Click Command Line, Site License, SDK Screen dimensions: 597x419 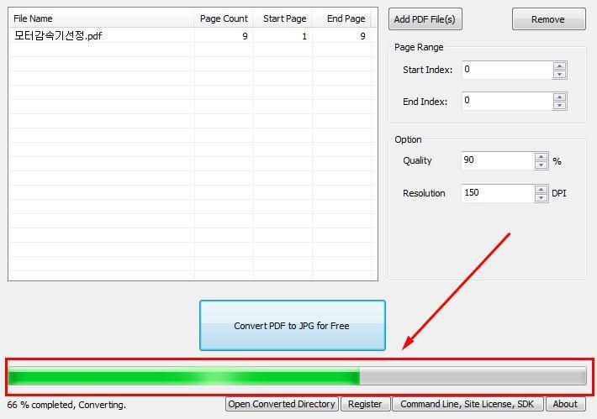pyautogui.click(x=468, y=404)
